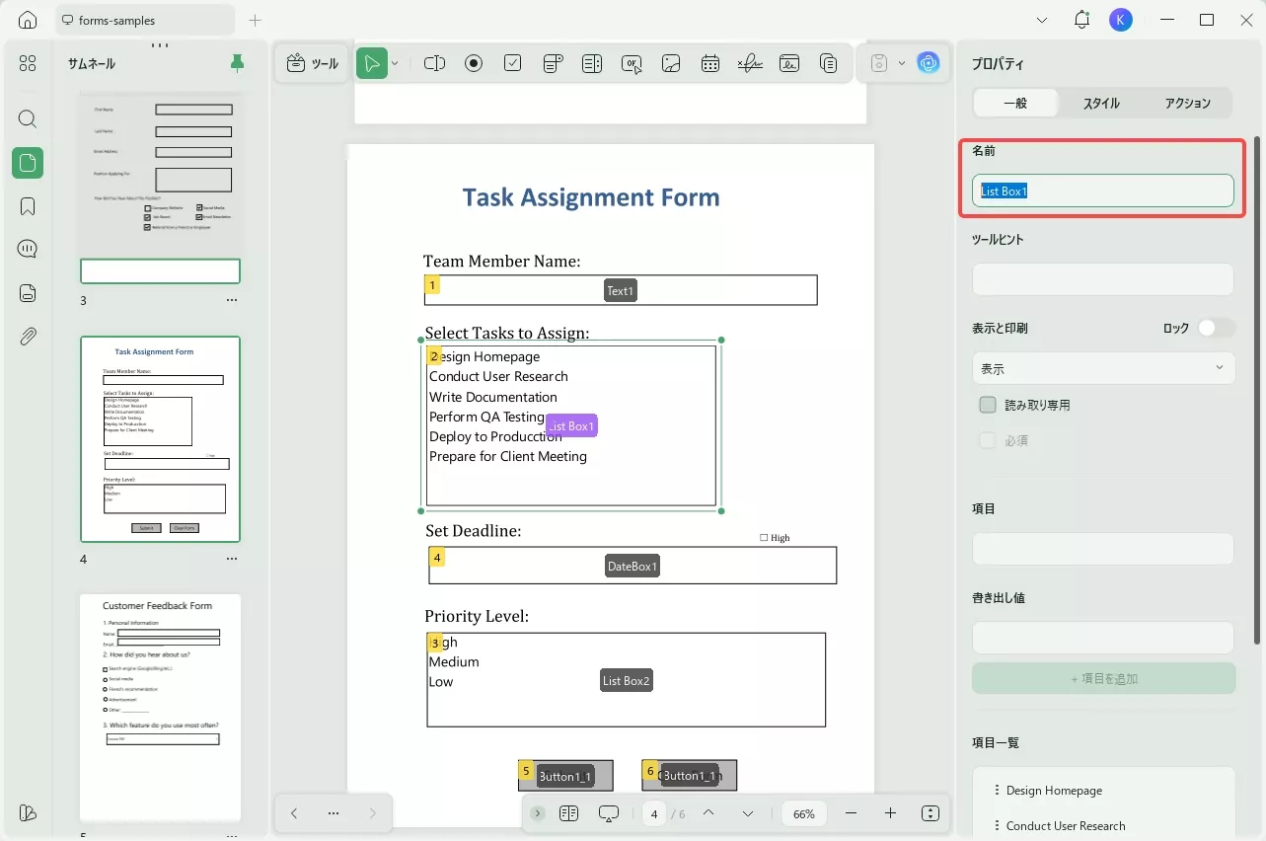Expand the selection tool dropdown arrow
1266x841 pixels.
click(395, 63)
